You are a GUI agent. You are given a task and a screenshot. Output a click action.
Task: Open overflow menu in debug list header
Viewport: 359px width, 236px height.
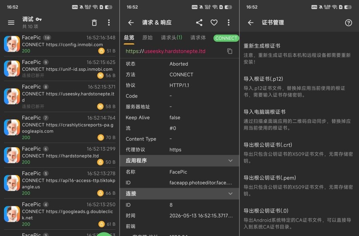coord(109,22)
